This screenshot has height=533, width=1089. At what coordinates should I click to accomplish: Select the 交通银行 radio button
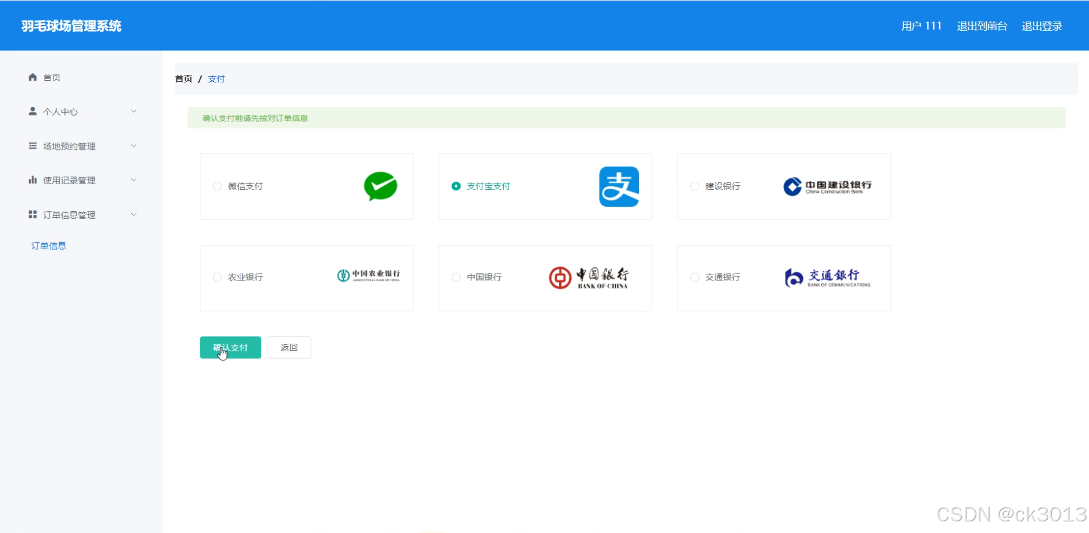[694, 278]
